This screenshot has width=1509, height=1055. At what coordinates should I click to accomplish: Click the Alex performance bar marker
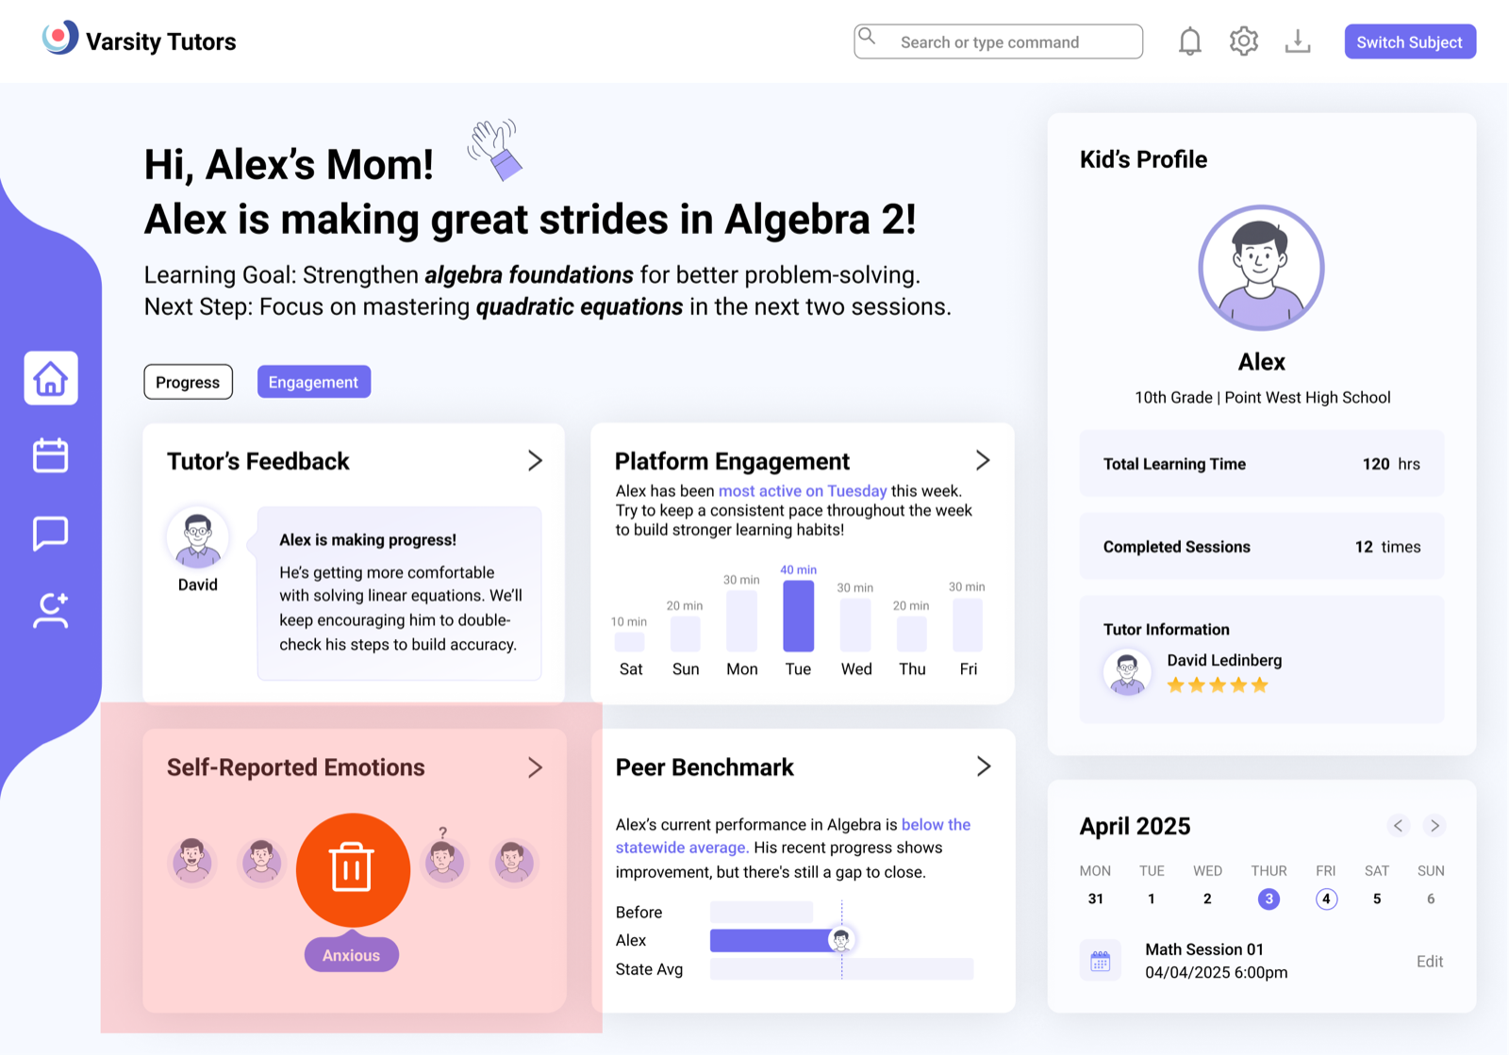[841, 939]
